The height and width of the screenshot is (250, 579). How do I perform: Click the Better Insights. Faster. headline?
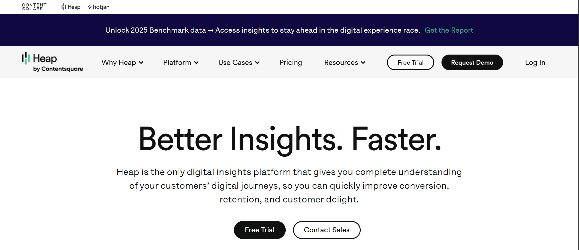(290, 139)
